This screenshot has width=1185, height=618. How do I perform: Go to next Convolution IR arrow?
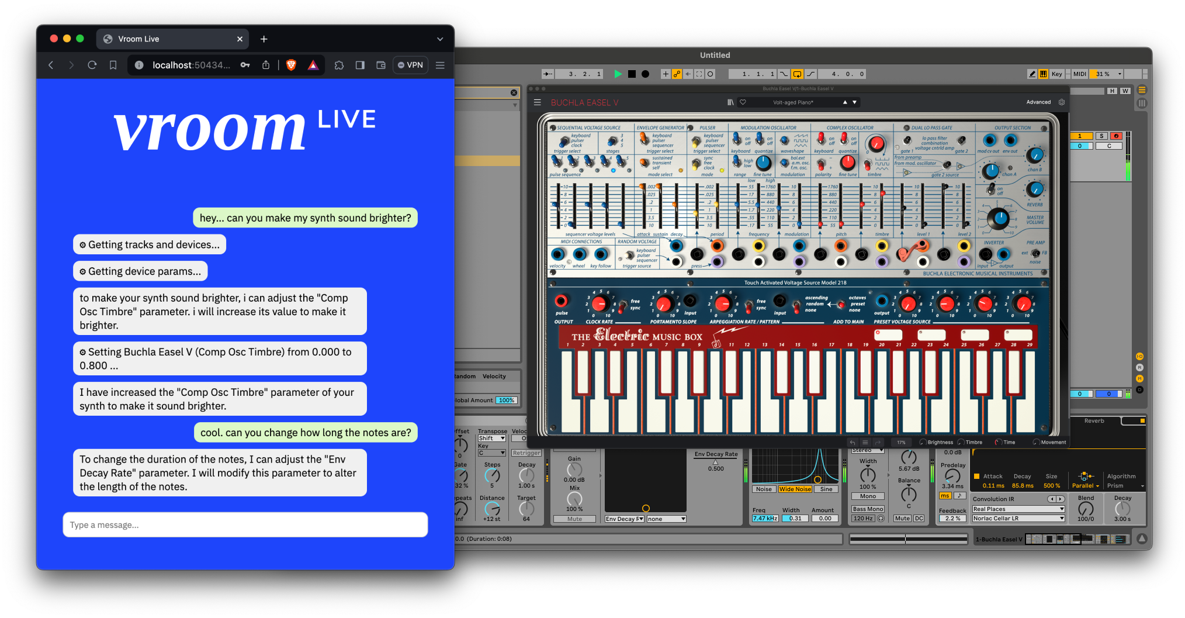pos(1061,499)
